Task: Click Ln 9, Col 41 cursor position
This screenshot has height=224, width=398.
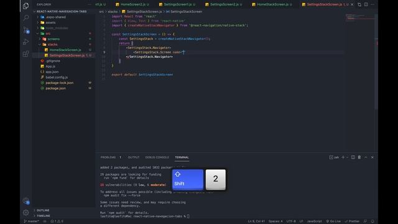Action: coord(256,222)
